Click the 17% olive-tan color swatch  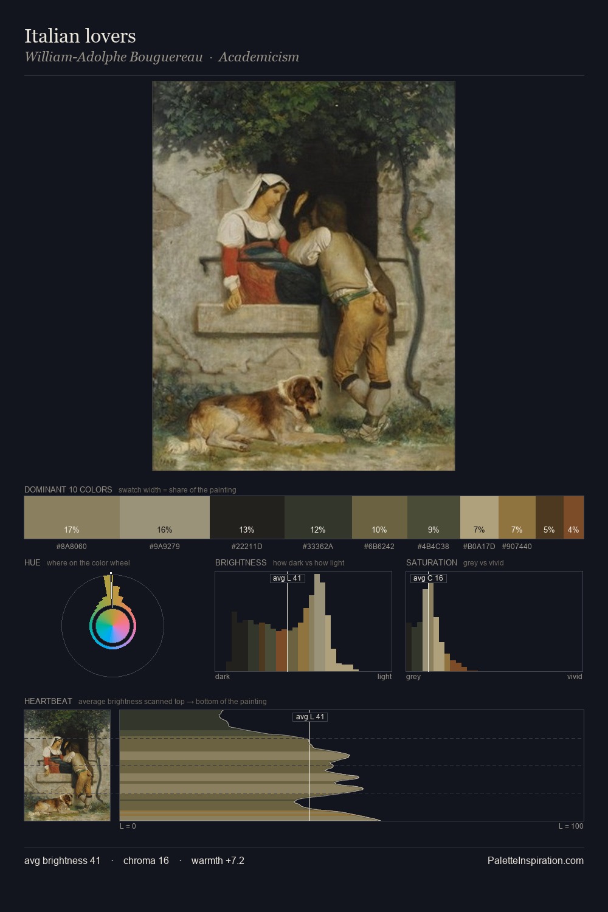(72, 517)
